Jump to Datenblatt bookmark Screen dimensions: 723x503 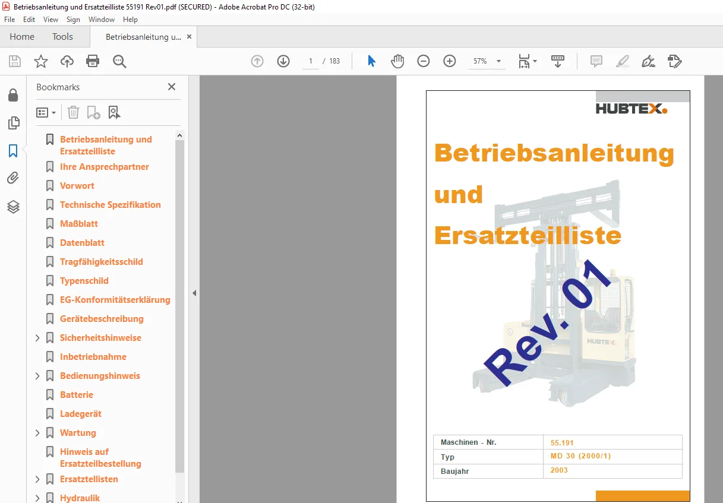coord(82,243)
